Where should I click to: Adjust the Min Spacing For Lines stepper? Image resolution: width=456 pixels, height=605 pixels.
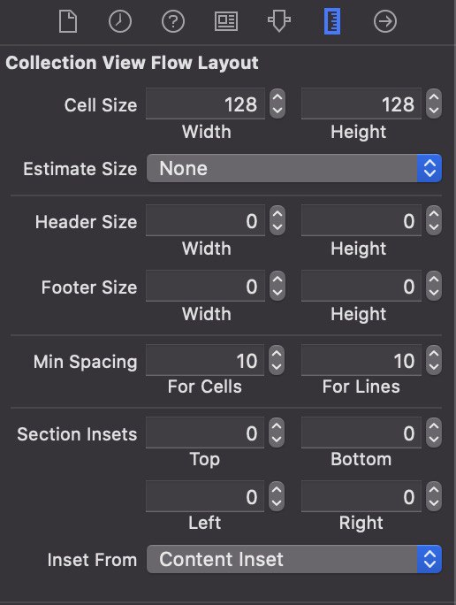[x=434, y=360]
